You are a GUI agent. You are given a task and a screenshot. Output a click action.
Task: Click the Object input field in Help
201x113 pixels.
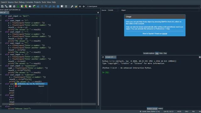[x=163, y=10]
